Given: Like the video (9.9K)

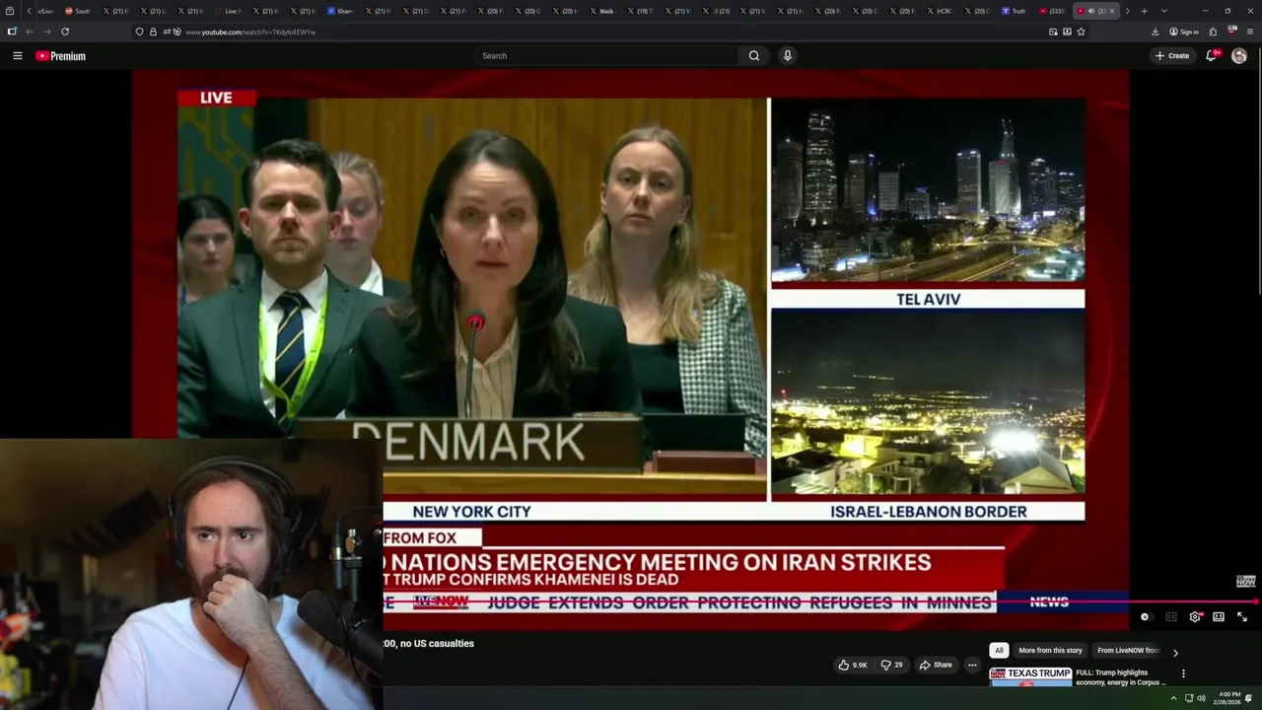Looking at the screenshot, I should [853, 665].
